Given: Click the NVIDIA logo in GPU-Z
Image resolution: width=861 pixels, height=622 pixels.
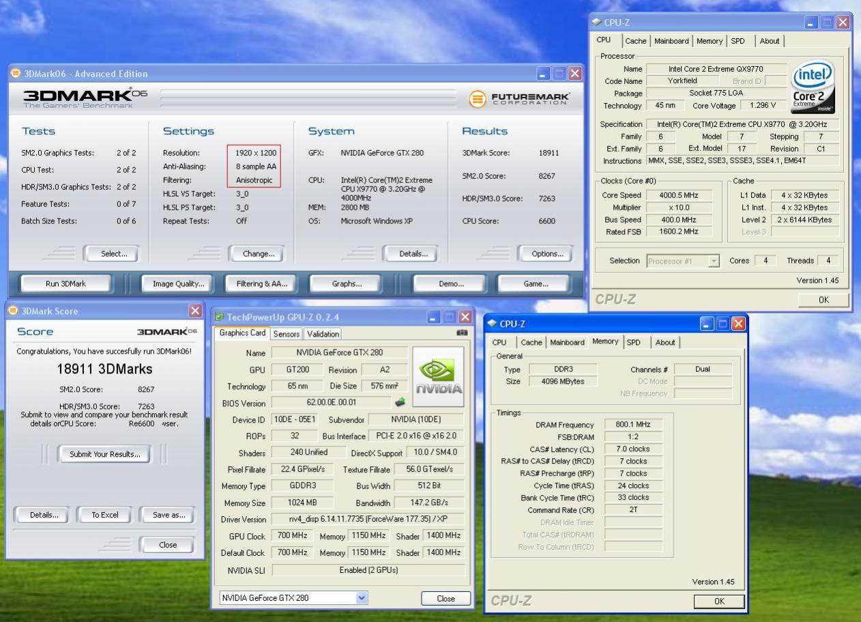Looking at the screenshot, I should [x=438, y=378].
